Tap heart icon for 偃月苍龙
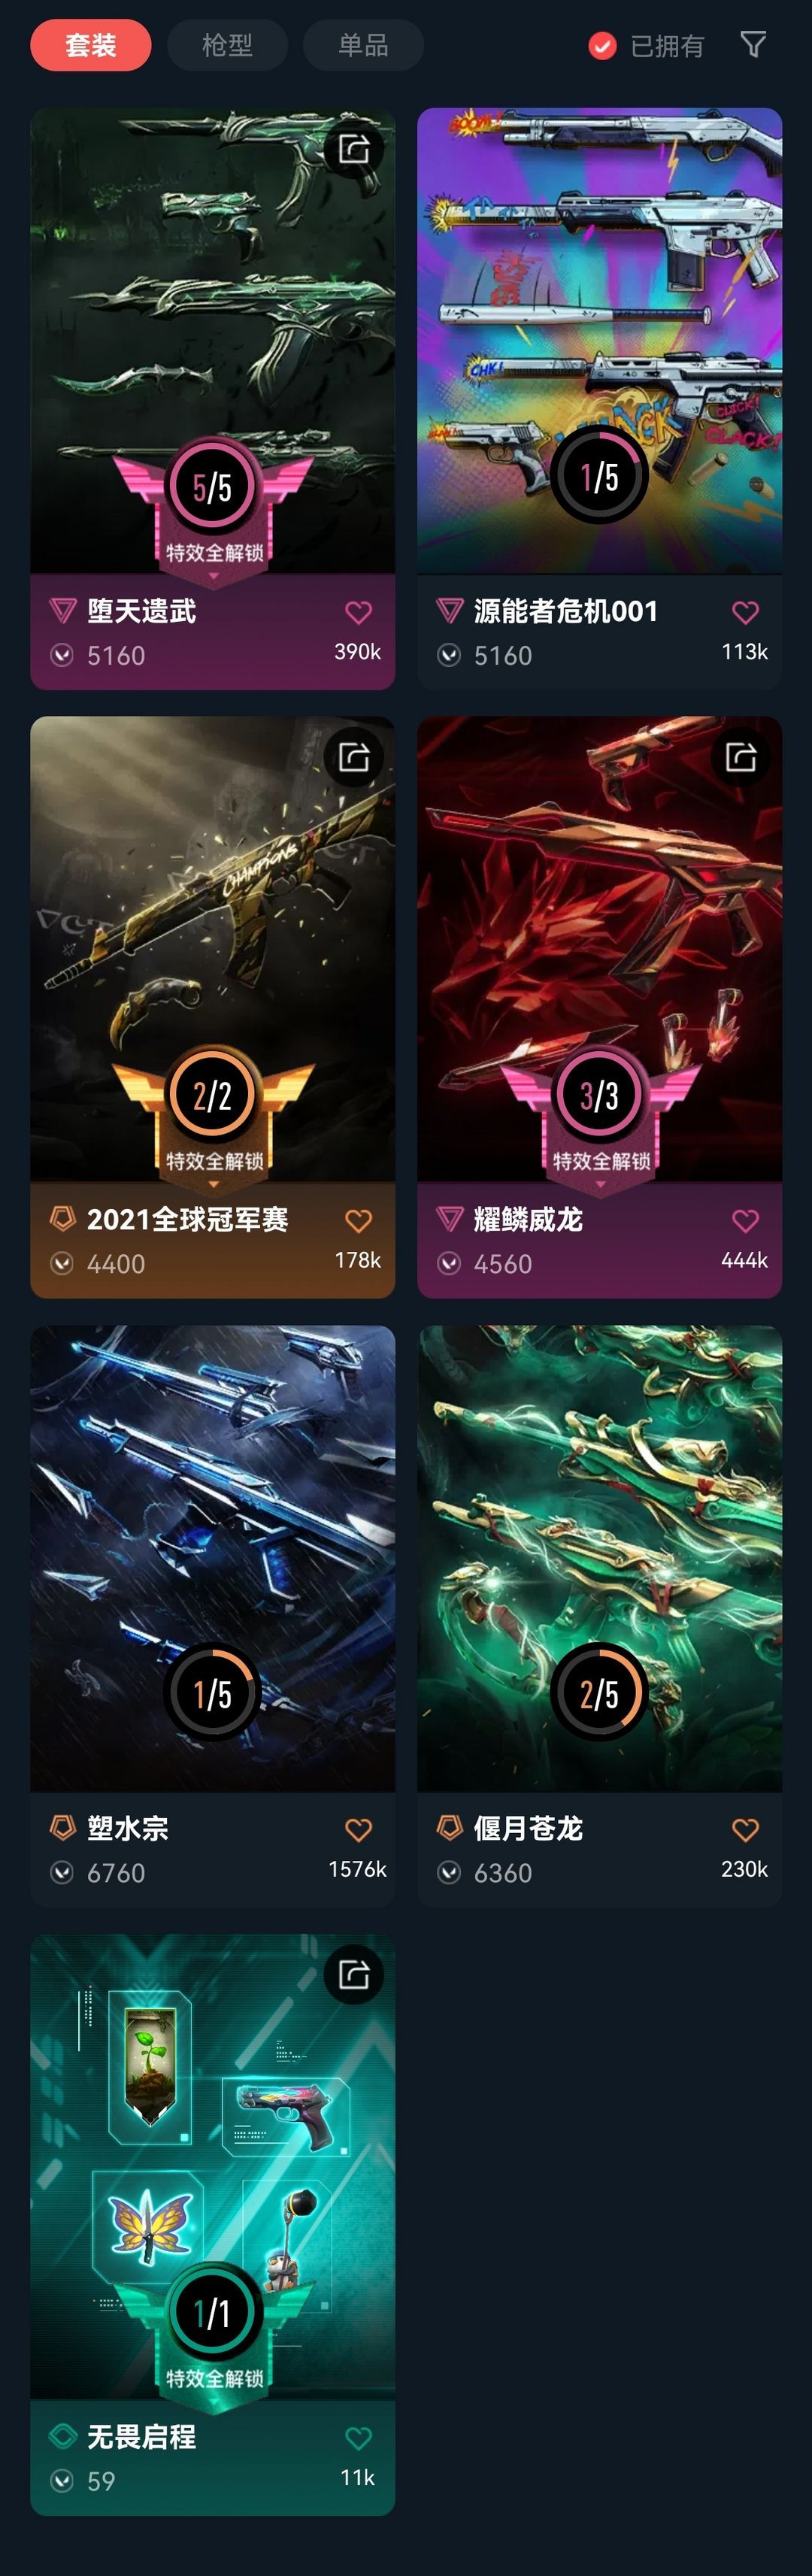 (745, 1829)
